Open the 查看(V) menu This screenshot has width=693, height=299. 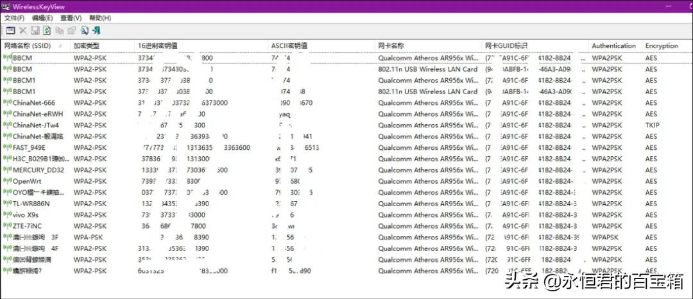(x=71, y=18)
